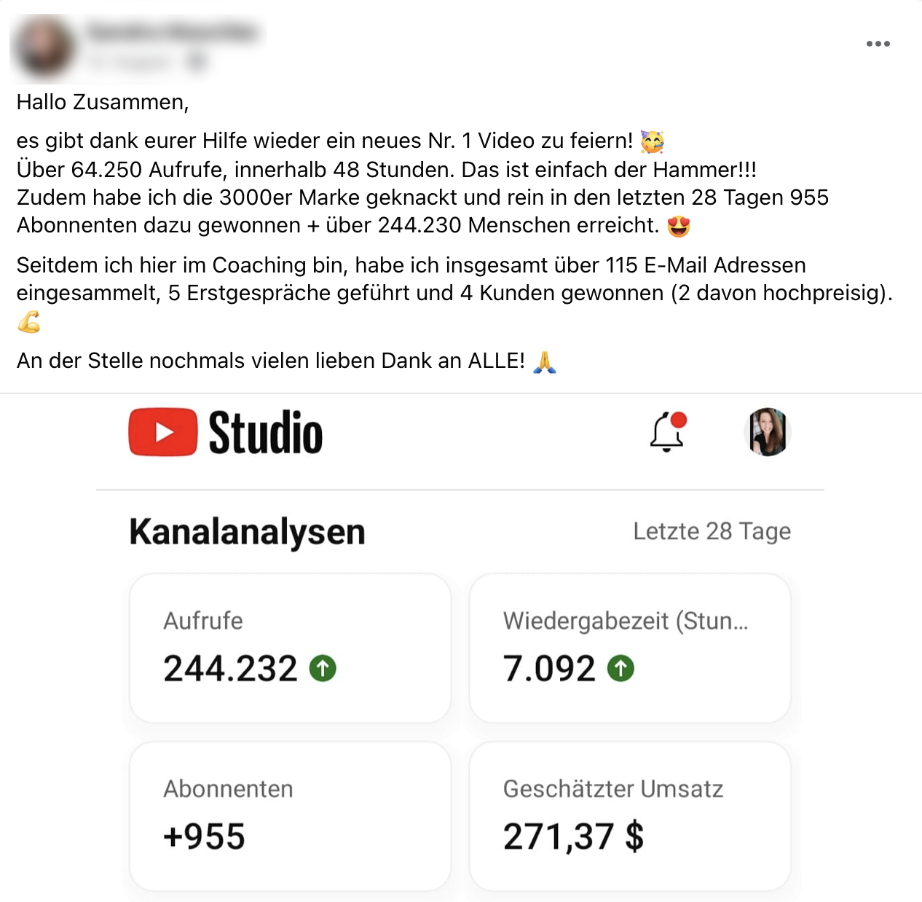Select the Letzte 28 Tage period label

click(x=712, y=531)
